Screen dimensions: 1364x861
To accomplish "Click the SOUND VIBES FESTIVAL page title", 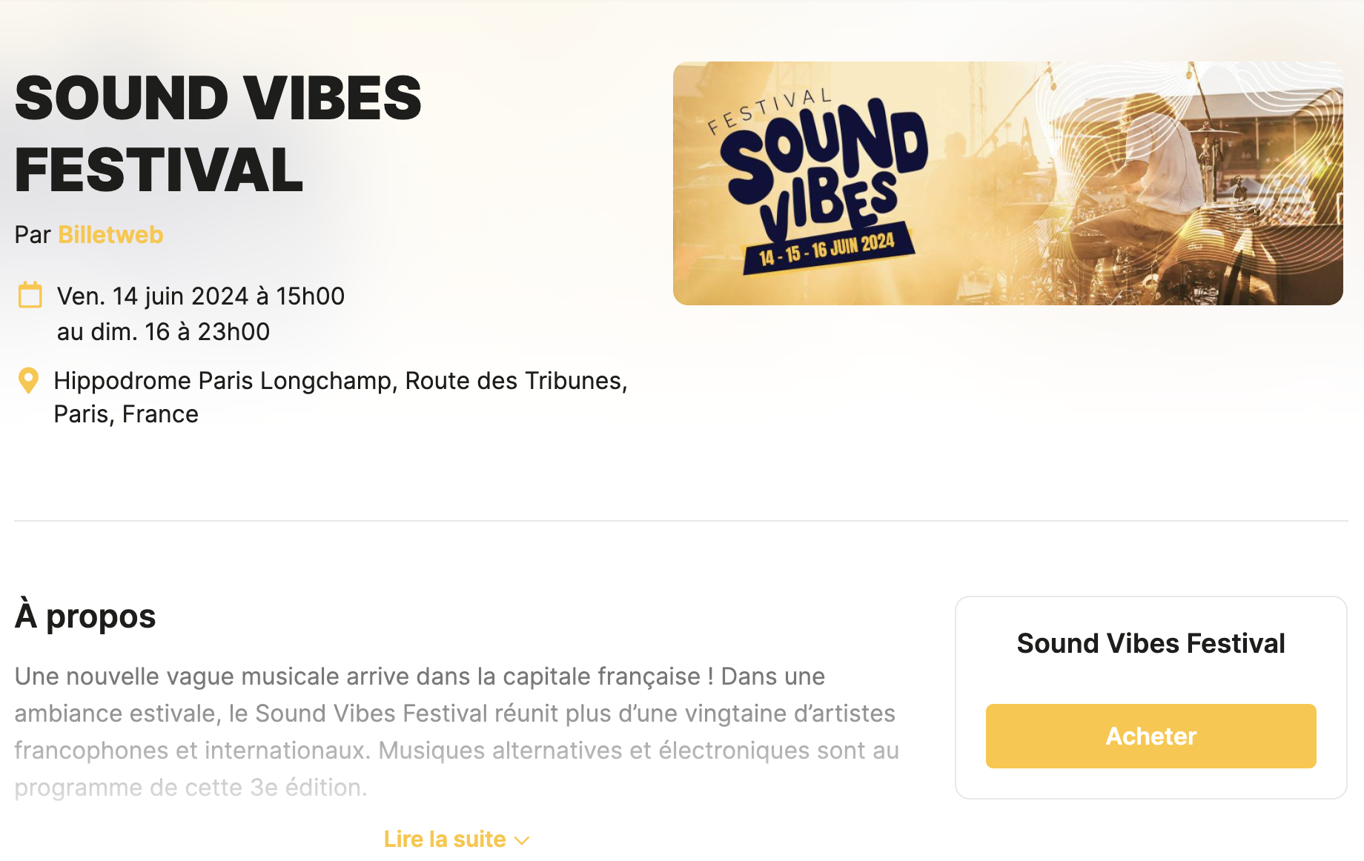I will click(218, 133).
